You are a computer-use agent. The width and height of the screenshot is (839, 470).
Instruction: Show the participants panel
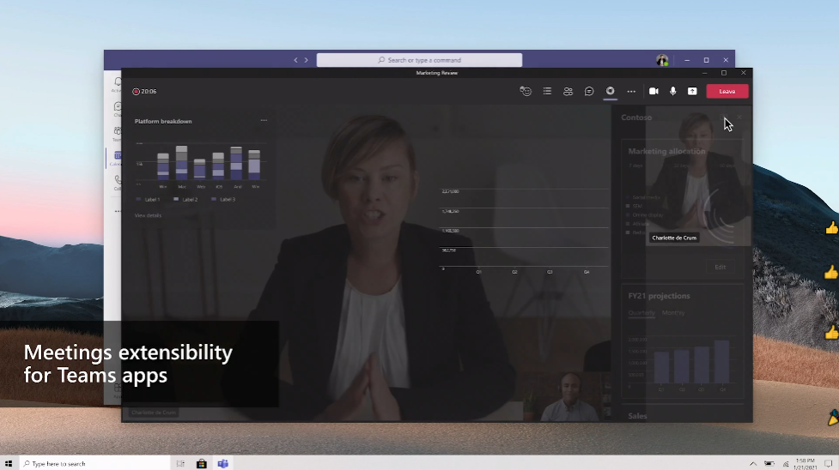[568, 91]
